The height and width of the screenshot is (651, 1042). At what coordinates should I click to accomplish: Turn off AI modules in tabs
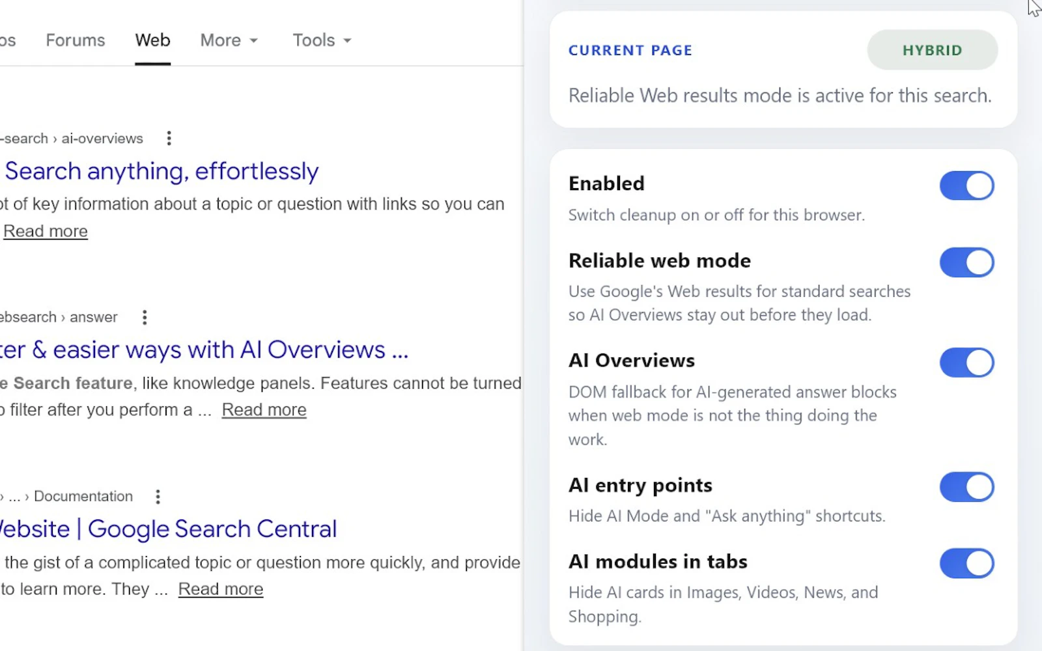[966, 563]
